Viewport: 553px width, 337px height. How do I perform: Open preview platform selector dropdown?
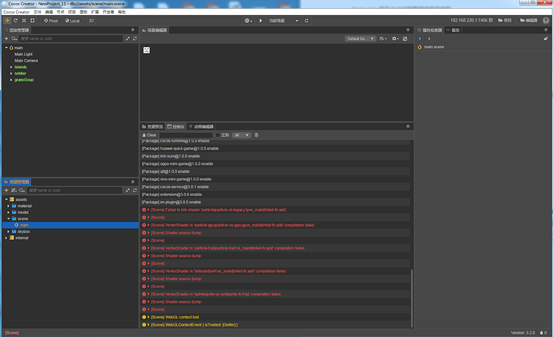pos(248,21)
